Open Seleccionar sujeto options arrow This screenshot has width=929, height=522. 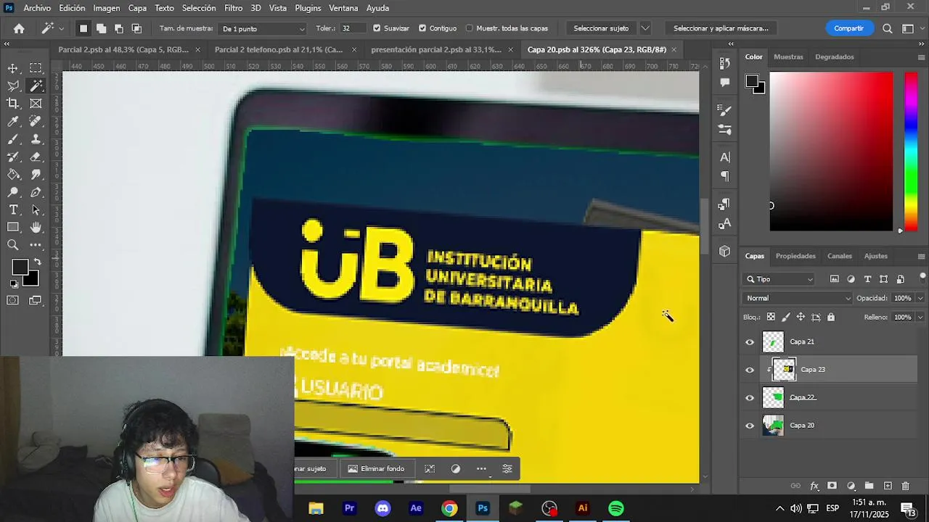click(x=645, y=28)
